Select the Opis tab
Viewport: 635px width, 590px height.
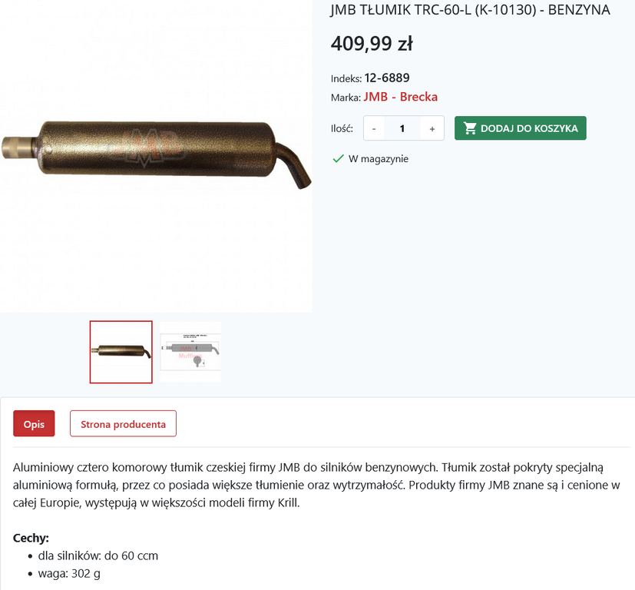click(34, 424)
